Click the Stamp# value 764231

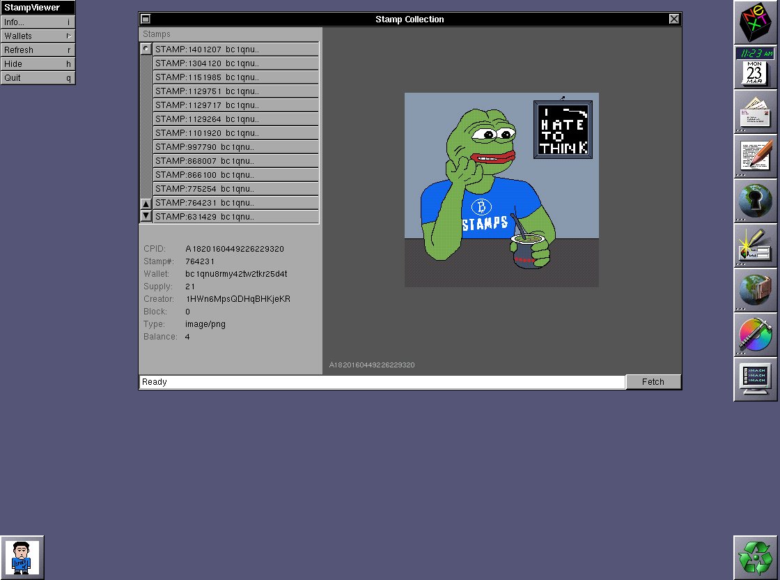(x=199, y=261)
